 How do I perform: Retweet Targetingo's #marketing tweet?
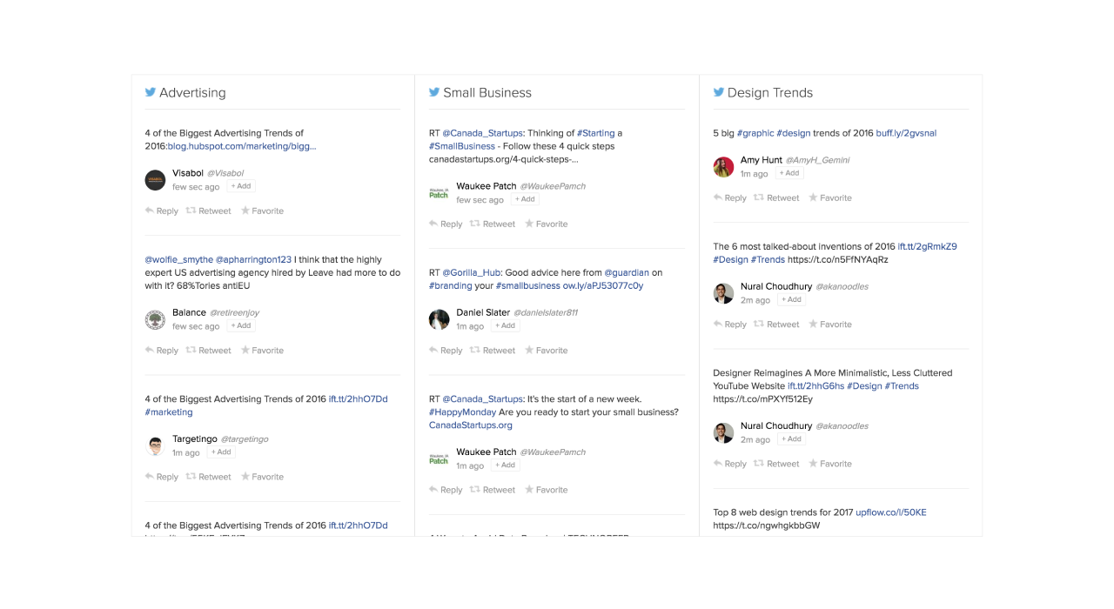point(209,477)
